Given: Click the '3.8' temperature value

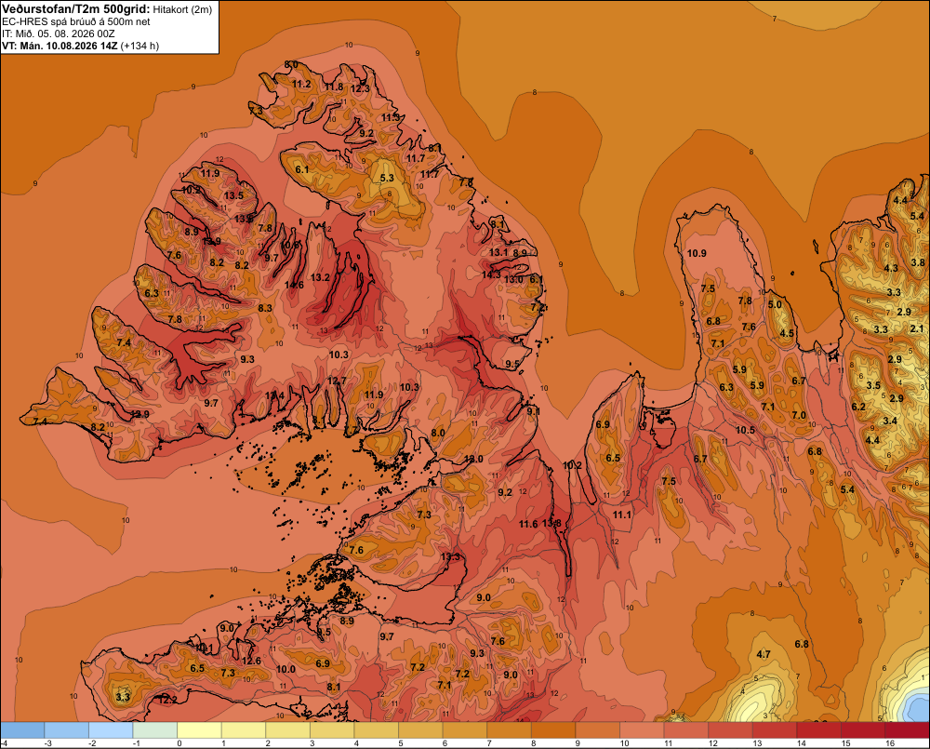Looking at the screenshot, I should pyautogui.click(x=918, y=262).
